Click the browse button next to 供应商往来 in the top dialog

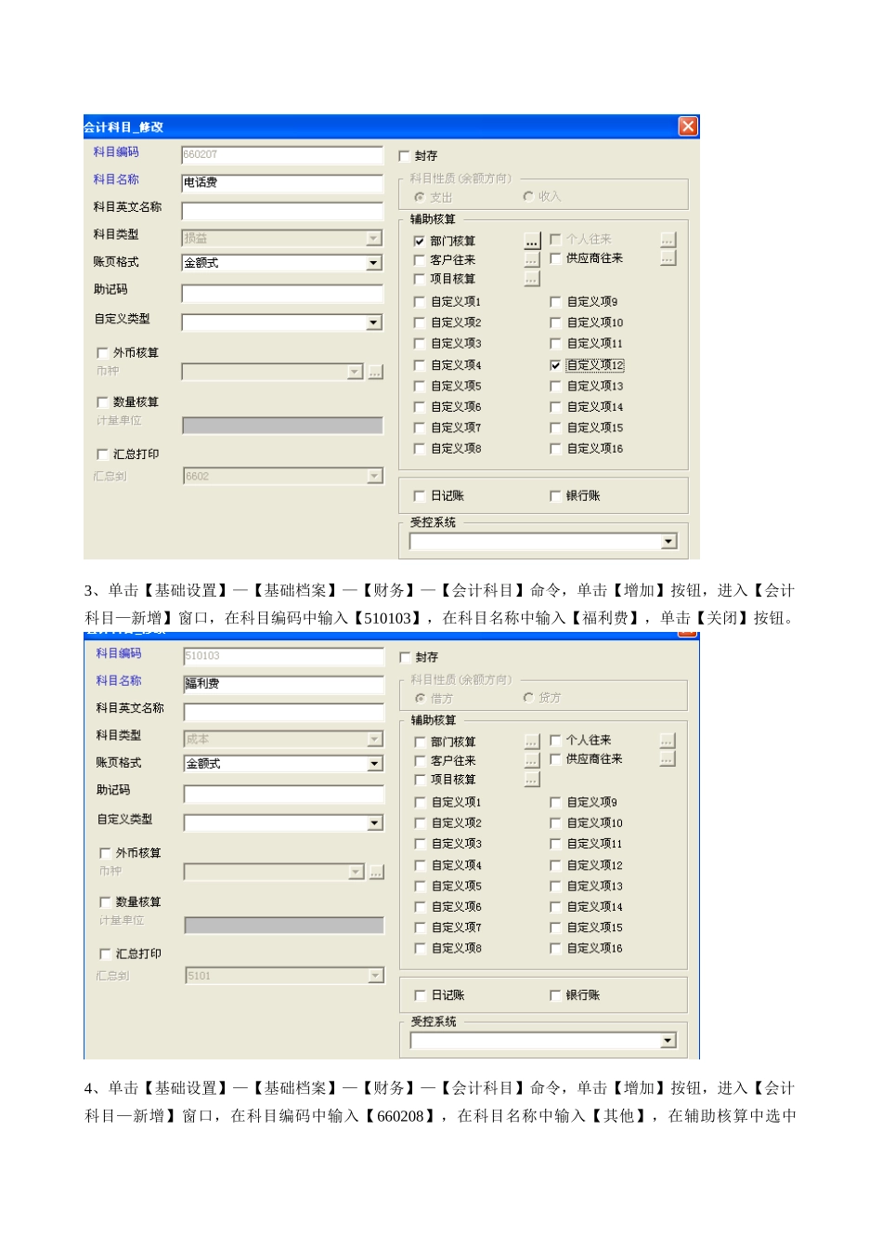pyautogui.click(x=668, y=258)
